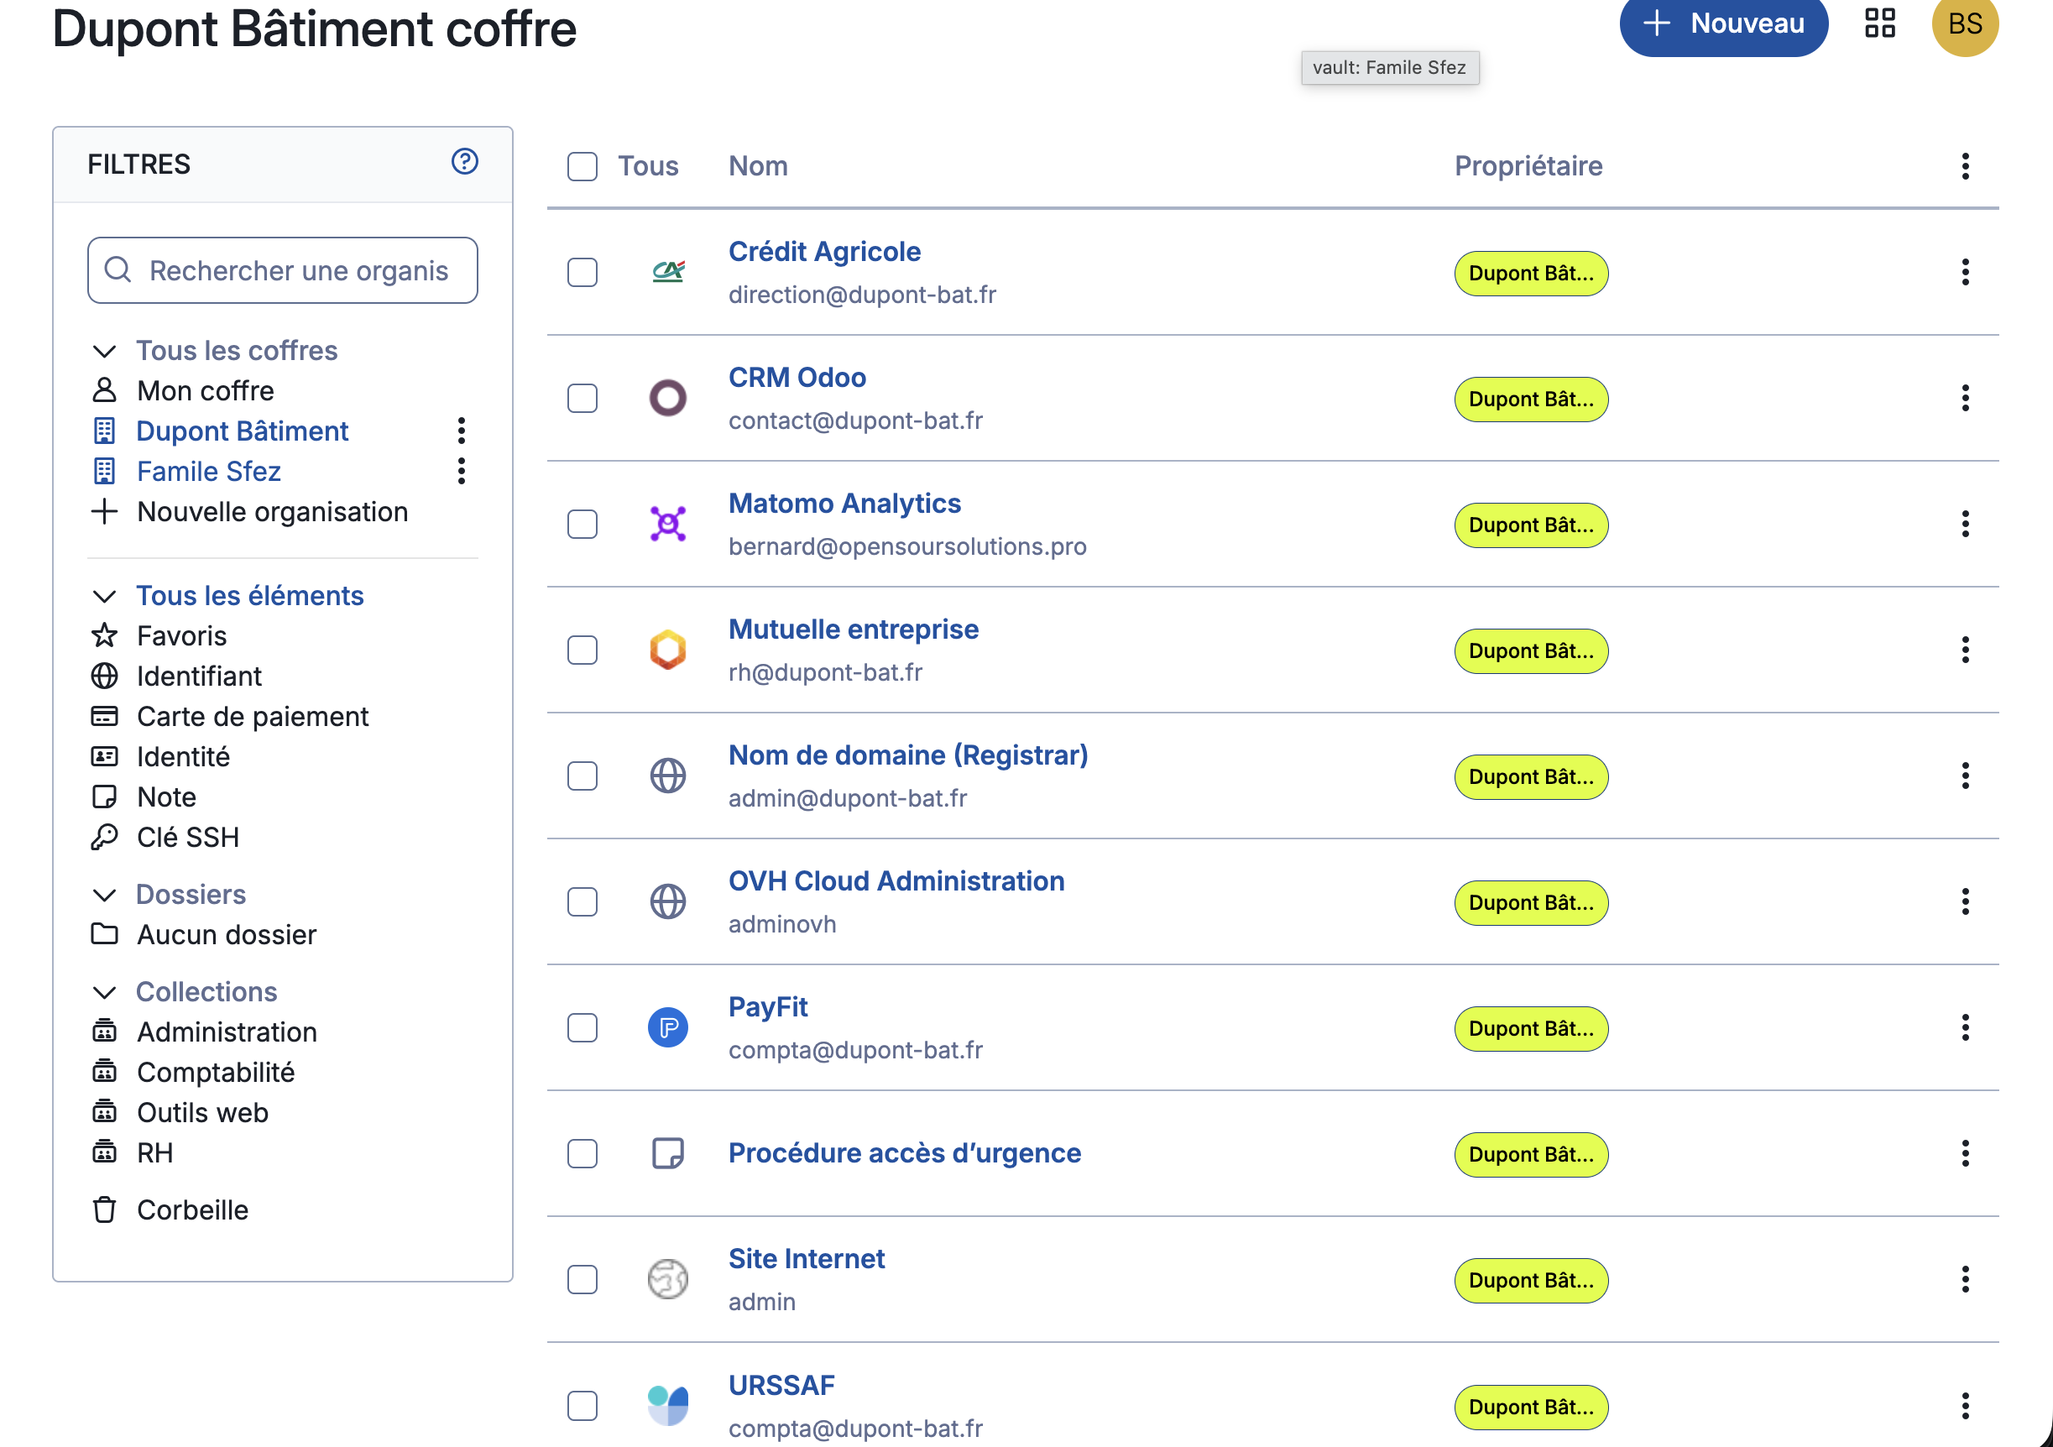
Task: Open options menu for Procédure accès d'urgence row
Action: [x=1965, y=1154]
